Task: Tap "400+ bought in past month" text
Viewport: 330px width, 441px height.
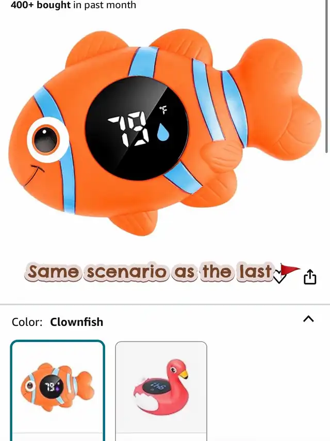Action: (x=73, y=5)
